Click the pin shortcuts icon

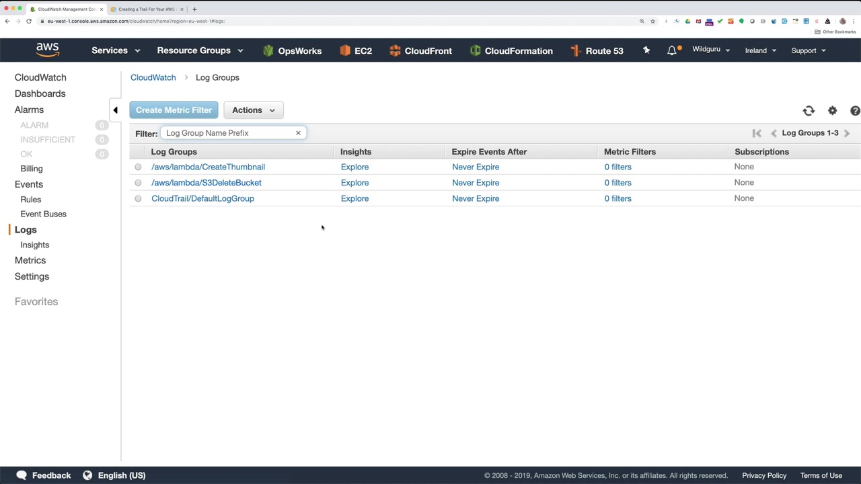(x=646, y=50)
